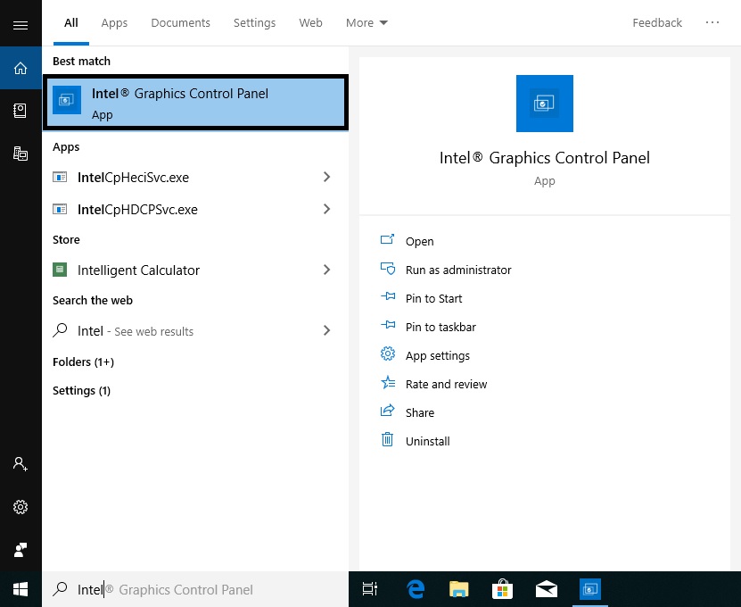Click the Uninstall option
The width and height of the screenshot is (741, 607).
[x=427, y=442]
